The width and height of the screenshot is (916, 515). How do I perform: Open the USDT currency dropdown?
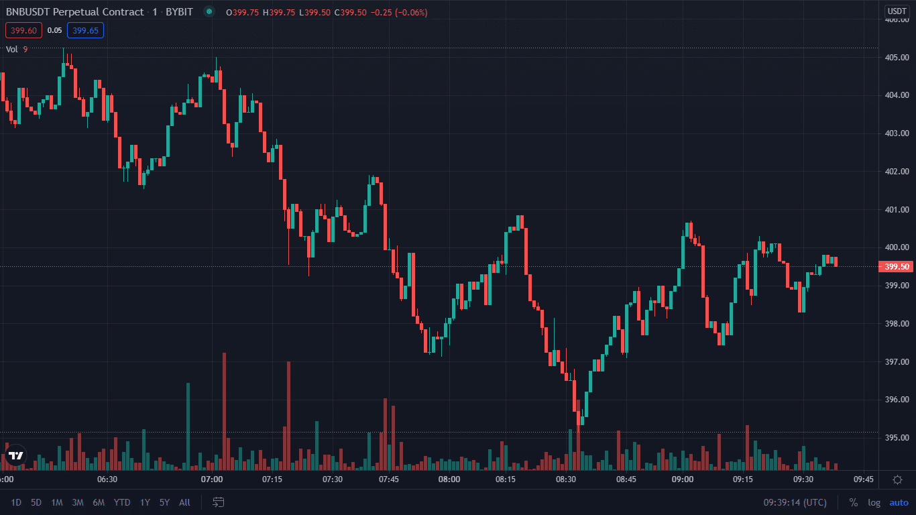point(897,11)
